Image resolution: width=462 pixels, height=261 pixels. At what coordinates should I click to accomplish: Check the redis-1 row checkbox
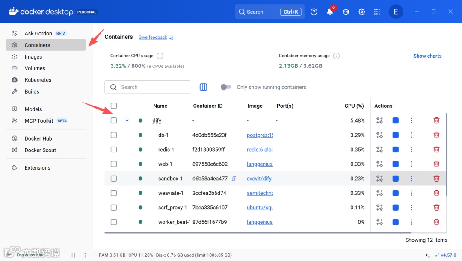pos(114,150)
